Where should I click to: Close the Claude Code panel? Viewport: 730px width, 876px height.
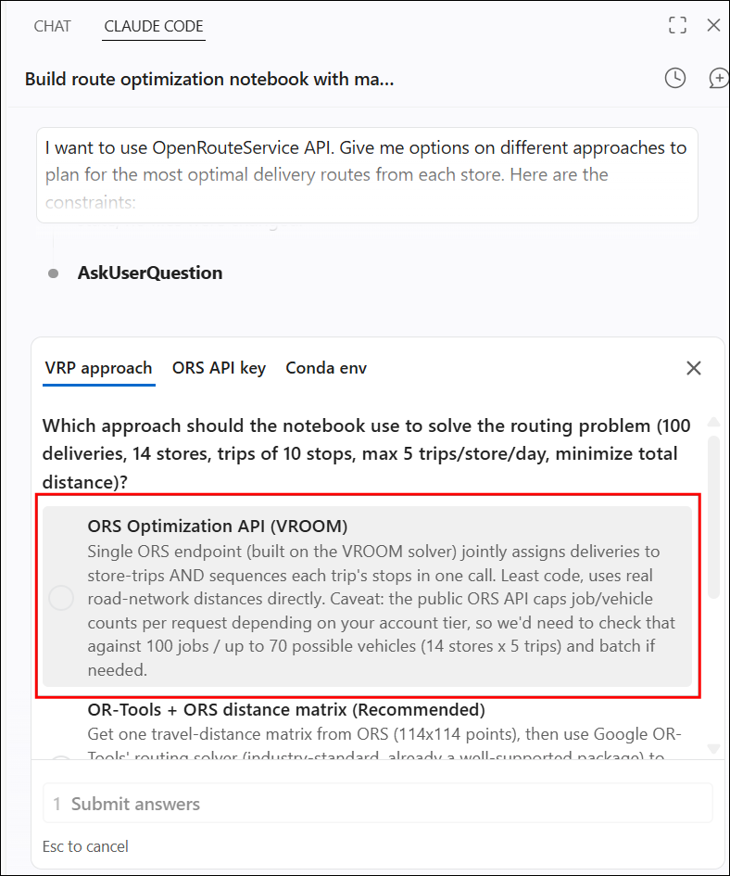pos(713,25)
